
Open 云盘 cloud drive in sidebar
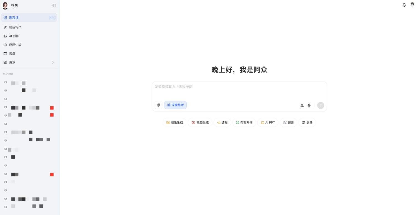pyautogui.click(x=12, y=53)
